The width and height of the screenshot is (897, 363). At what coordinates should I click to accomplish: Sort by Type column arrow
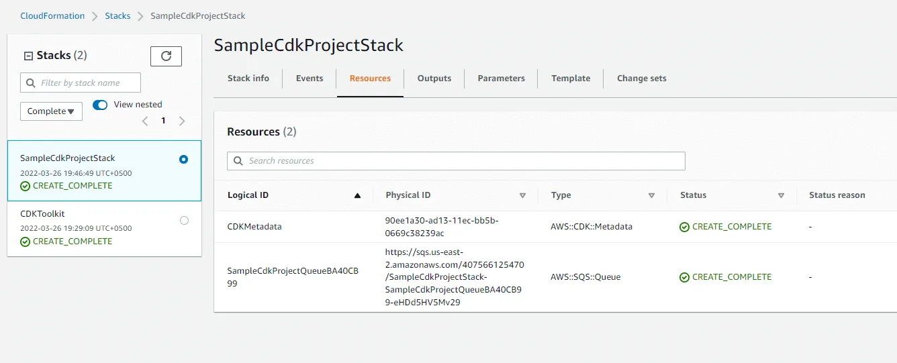tap(651, 196)
